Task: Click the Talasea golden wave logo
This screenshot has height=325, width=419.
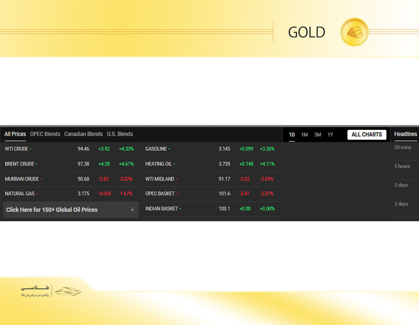Action: [x=68, y=291]
